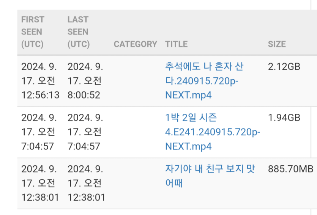Click the first seen cell of 1.94GB row
Viewport: 317px width, 215px height.
click(39, 132)
